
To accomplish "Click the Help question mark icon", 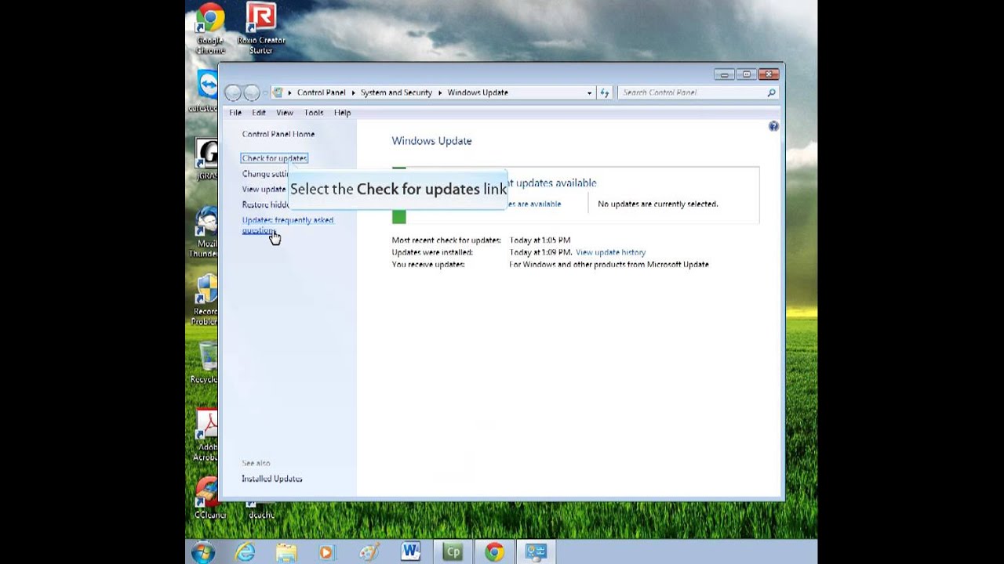I will (x=773, y=126).
